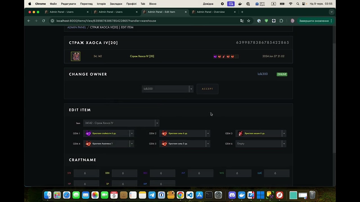
Task: Click the STR value input field
Action: pyautogui.click(x=86, y=173)
